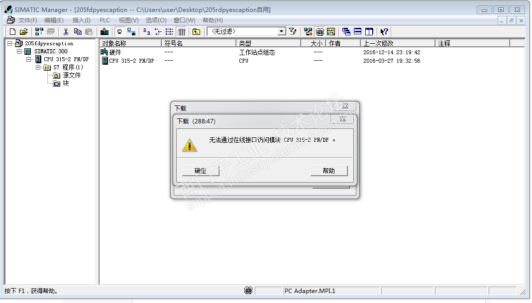Close the 下载 (288:47) error dialog
The image size is (532, 303).
pos(342,119)
